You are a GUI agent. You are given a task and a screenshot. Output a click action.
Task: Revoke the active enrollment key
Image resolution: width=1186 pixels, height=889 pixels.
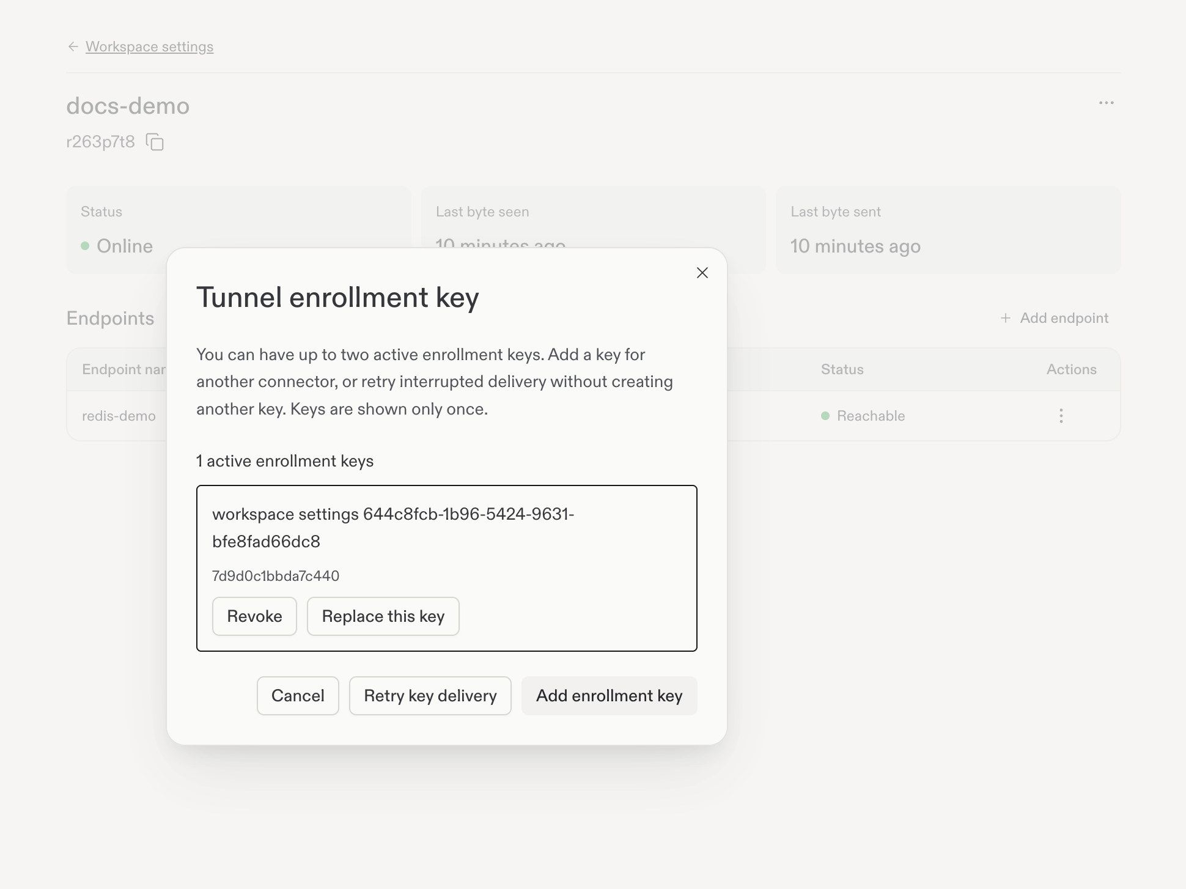[254, 616]
